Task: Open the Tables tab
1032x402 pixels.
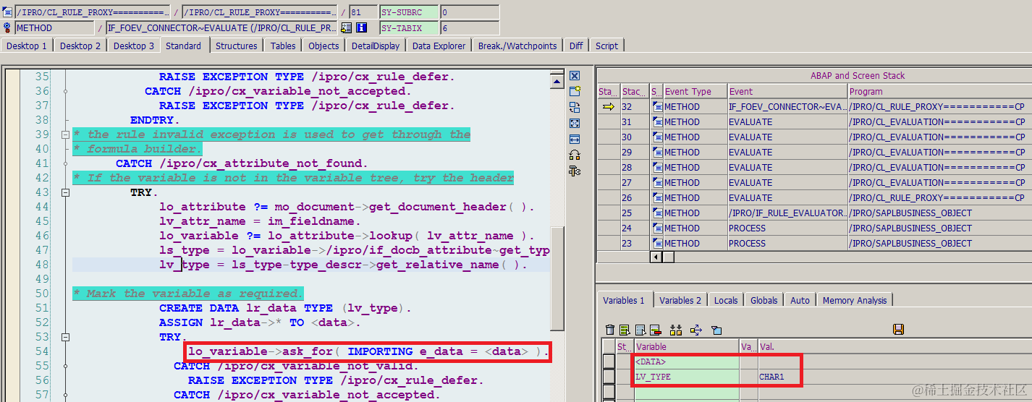Action: pos(283,46)
